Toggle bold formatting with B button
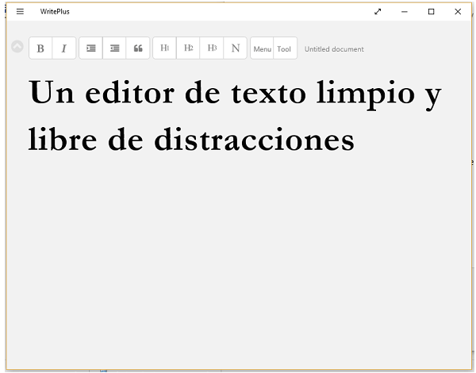 [40, 48]
